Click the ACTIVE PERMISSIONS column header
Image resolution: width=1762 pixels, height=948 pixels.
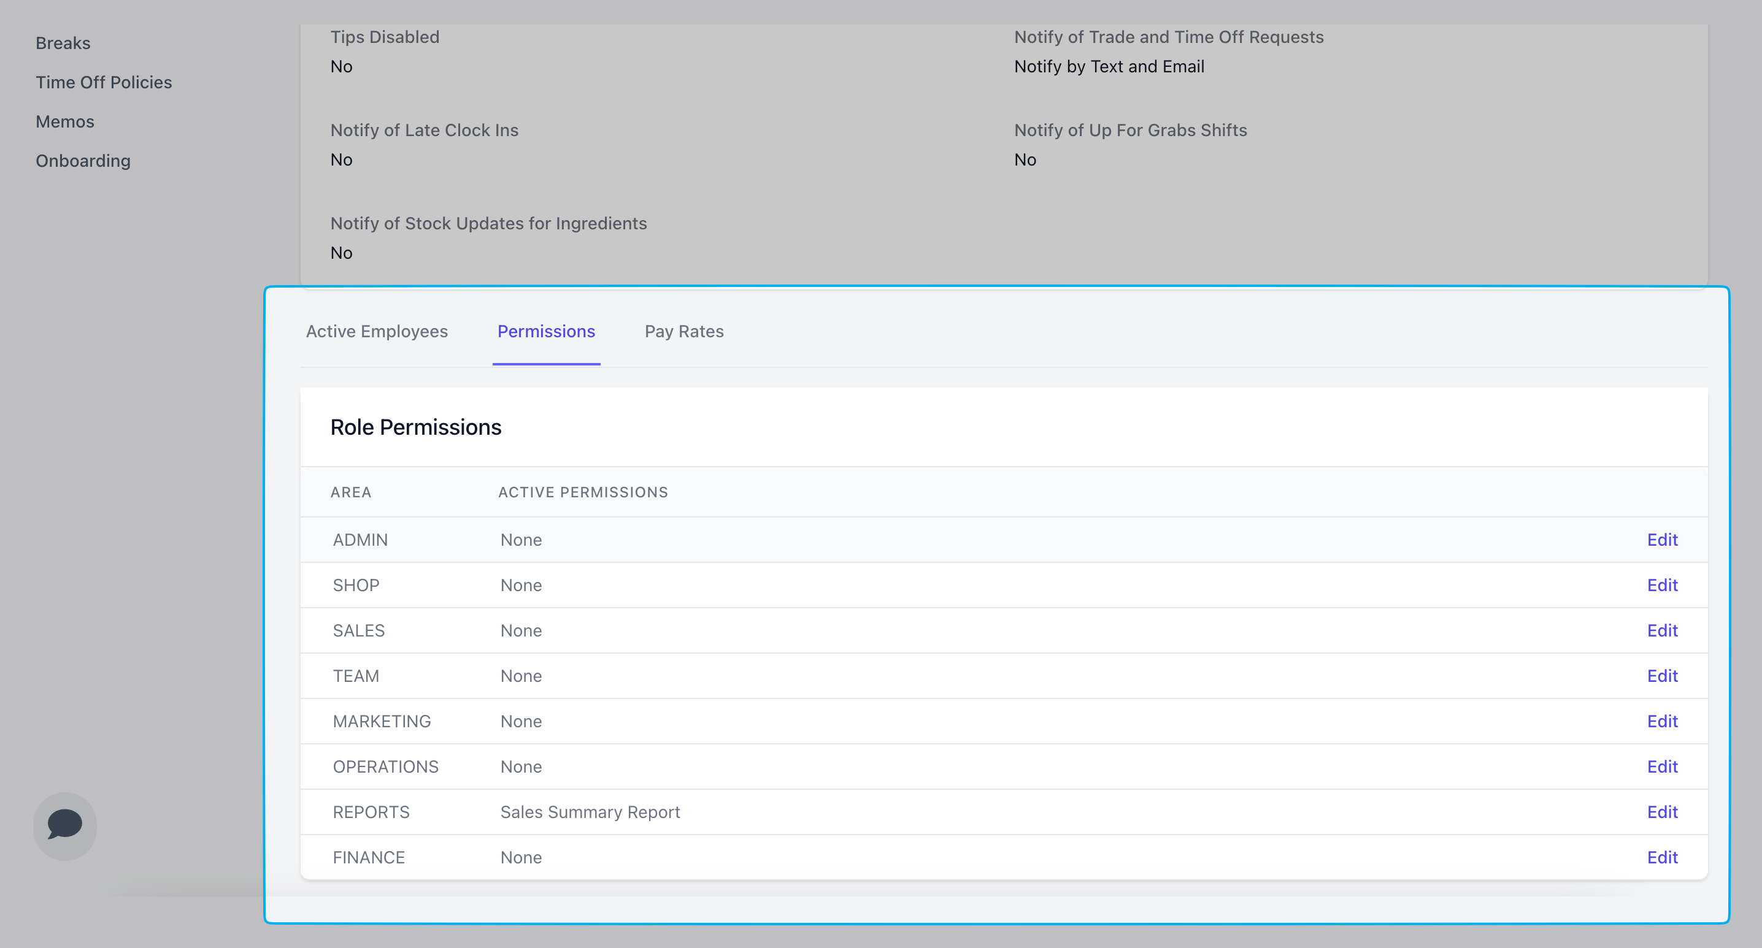583,492
